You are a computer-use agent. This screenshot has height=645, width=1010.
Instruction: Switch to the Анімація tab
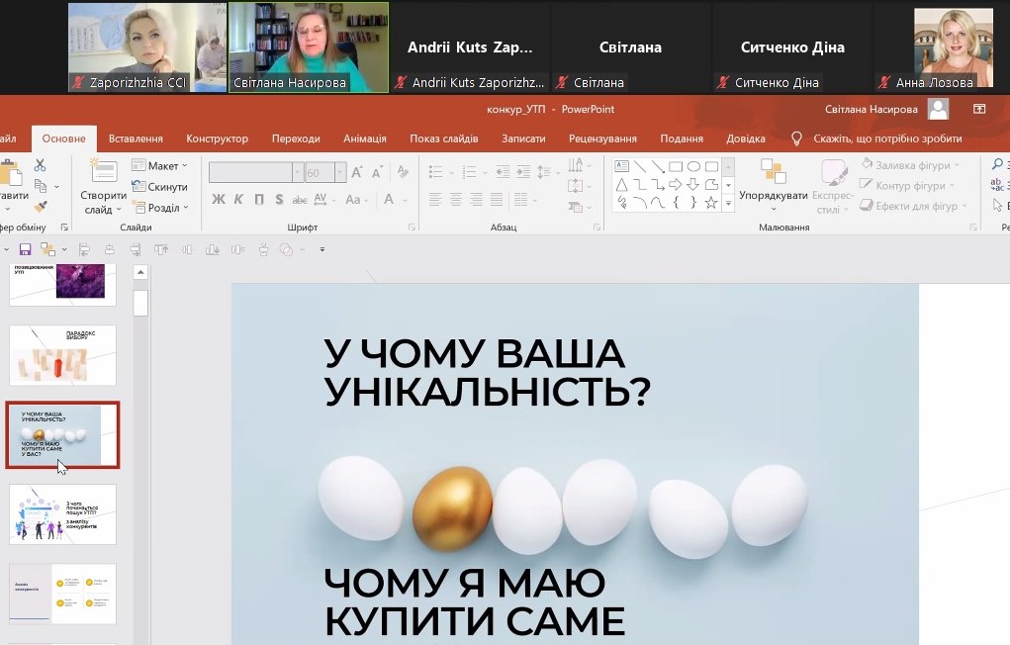click(x=365, y=138)
